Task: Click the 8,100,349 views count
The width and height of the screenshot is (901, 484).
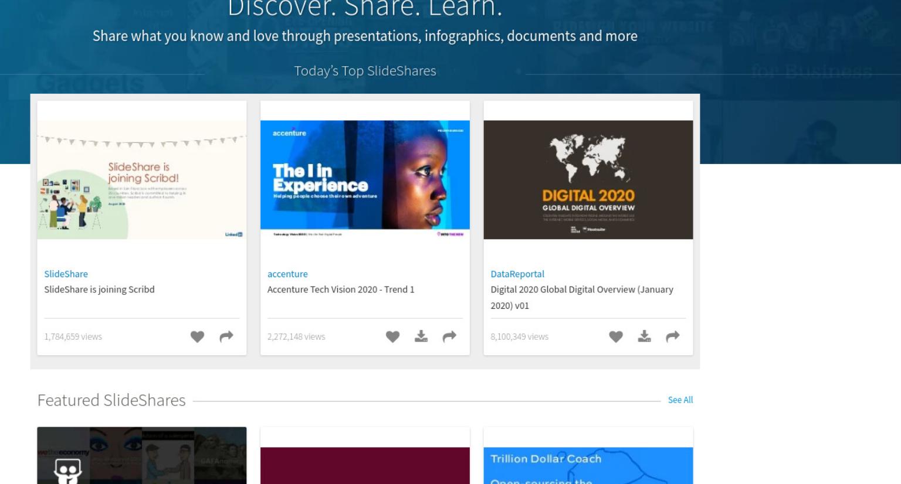Action: click(x=519, y=337)
